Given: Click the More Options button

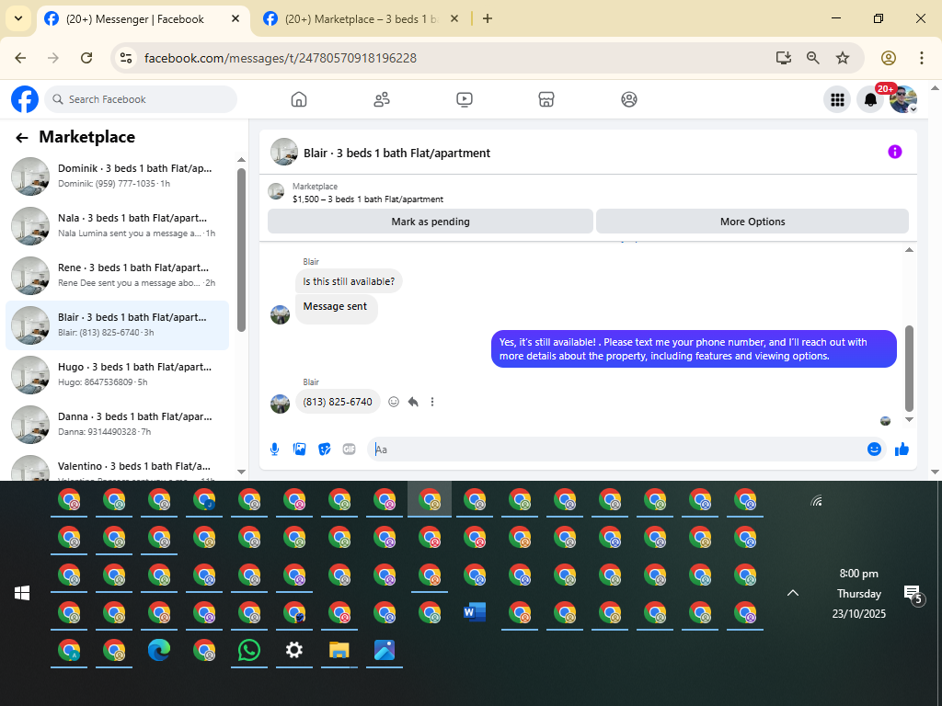Looking at the screenshot, I should pyautogui.click(x=752, y=222).
